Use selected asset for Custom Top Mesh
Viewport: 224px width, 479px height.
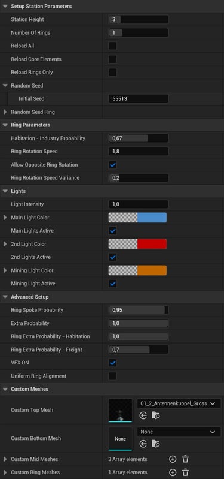pos(143,415)
